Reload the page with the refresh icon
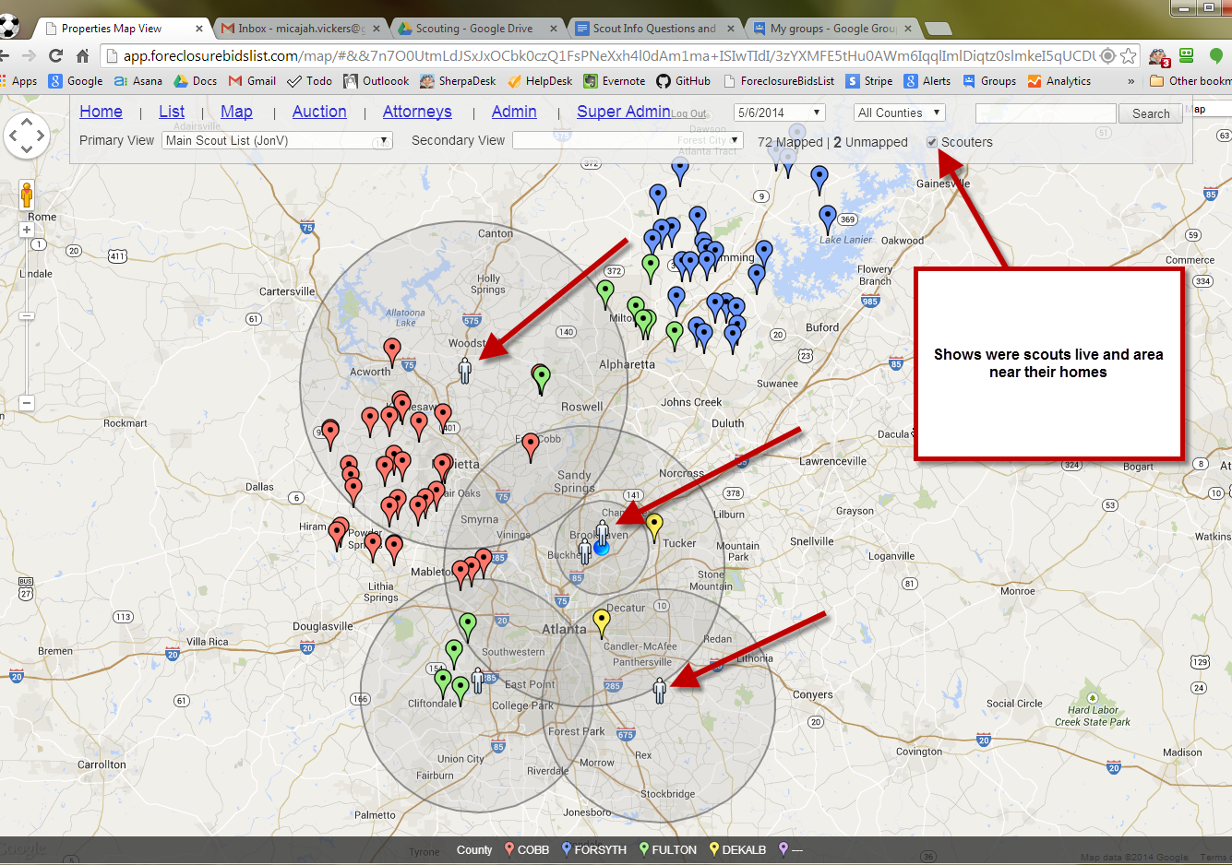The height and width of the screenshot is (865, 1232). click(56, 55)
